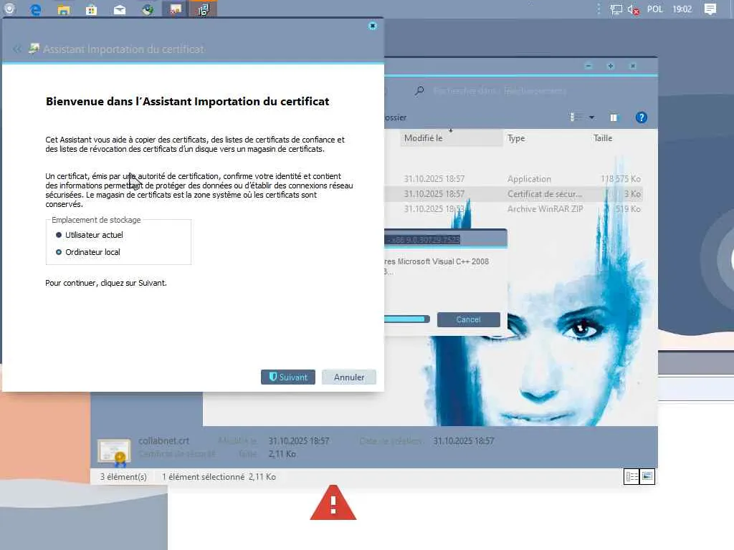Switch to the certificate wizard taskbar icon

[x=175, y=9]
